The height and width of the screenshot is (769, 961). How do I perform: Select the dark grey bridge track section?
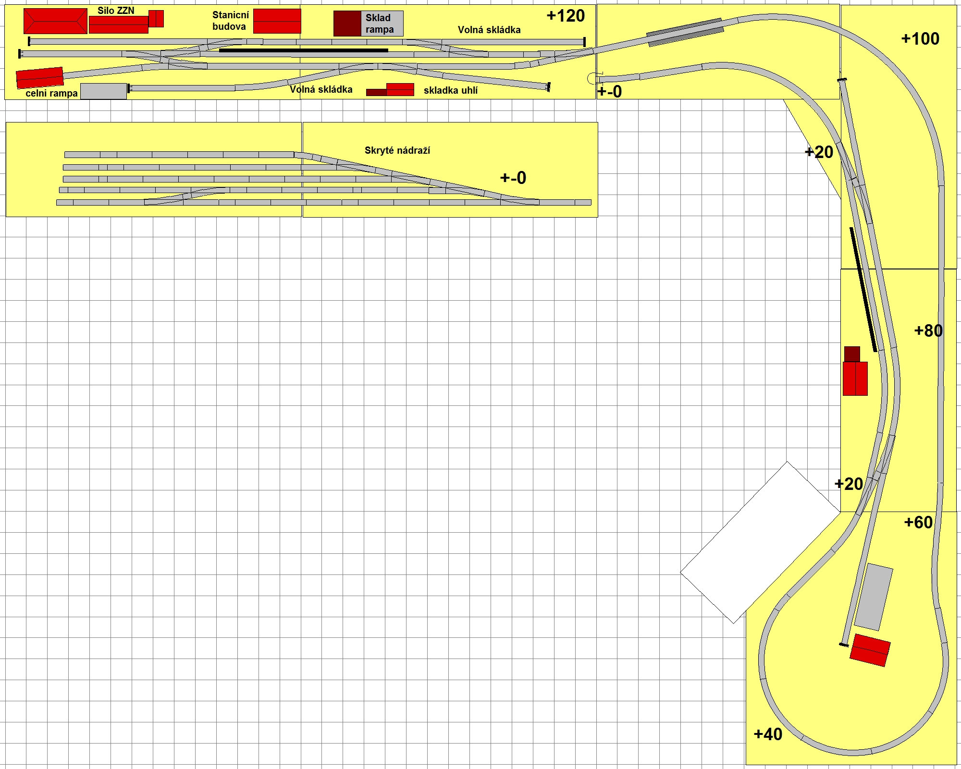click(x=686, y=32)
